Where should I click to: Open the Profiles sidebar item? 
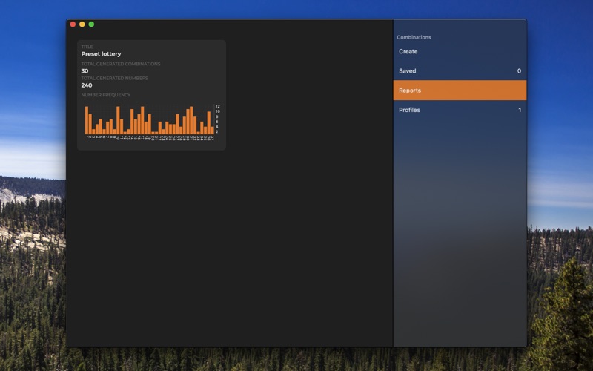pos(460,110)
